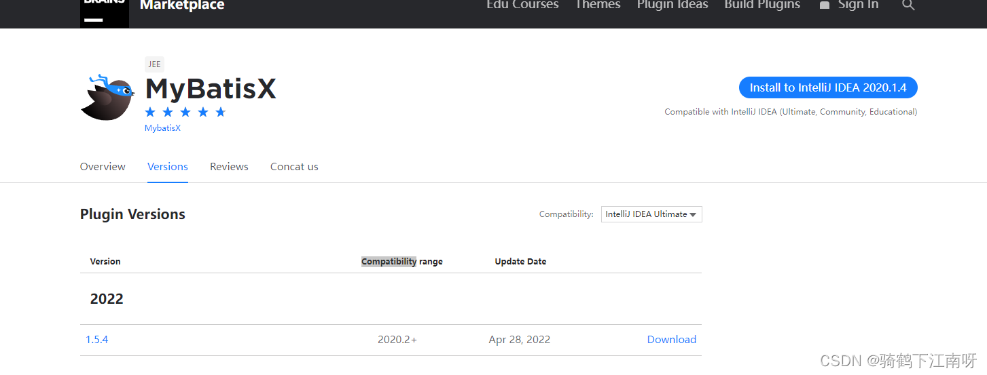Image resolution: width=987 pixels, height=375 pixels.
Task: Click the Sign In user icon
Action: coord(825,5)
